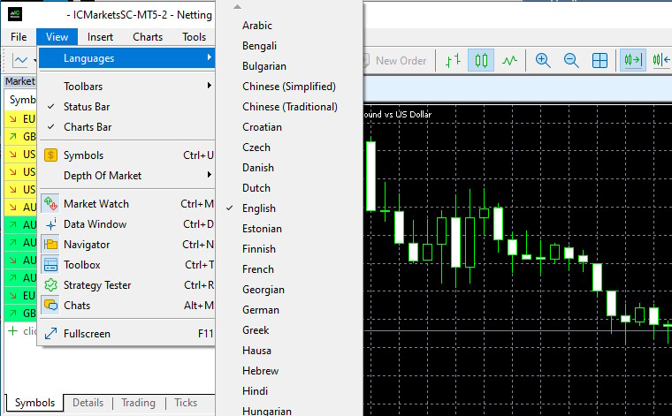672x416 pixels.
Task: Switch to the Trading tab
Action: click(x=138, y=403)
